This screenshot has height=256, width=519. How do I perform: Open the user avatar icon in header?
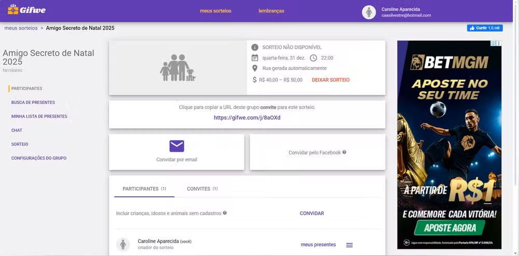coord(368,12)
